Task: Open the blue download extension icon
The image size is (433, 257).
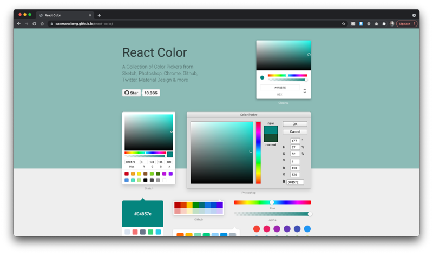Action: tap(360, 24)
